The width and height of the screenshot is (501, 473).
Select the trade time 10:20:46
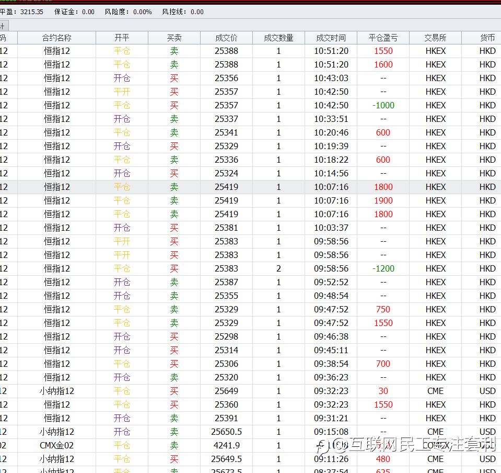click(x=331, y=132)
